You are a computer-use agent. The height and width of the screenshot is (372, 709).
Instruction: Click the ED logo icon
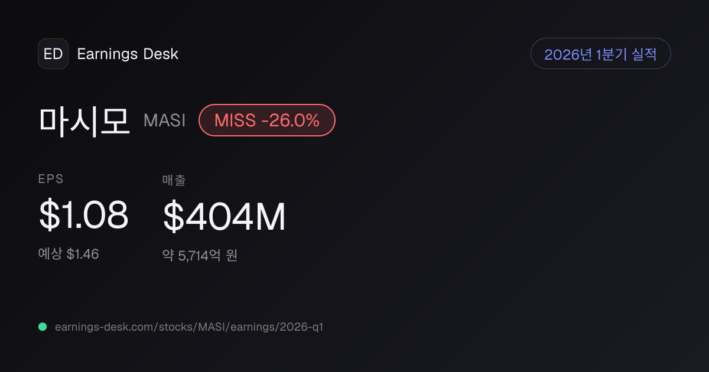pos(53,54)
